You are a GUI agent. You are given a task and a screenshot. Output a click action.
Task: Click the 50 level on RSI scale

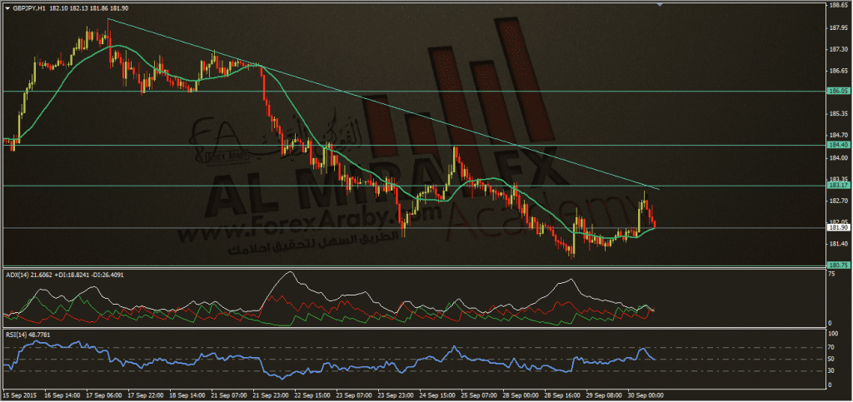point(832,360)
